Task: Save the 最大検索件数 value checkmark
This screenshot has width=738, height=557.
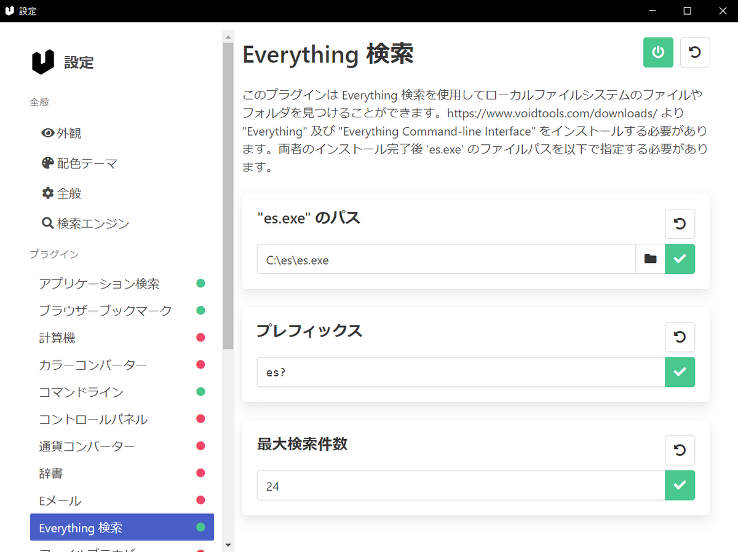Action: [680, 485]
